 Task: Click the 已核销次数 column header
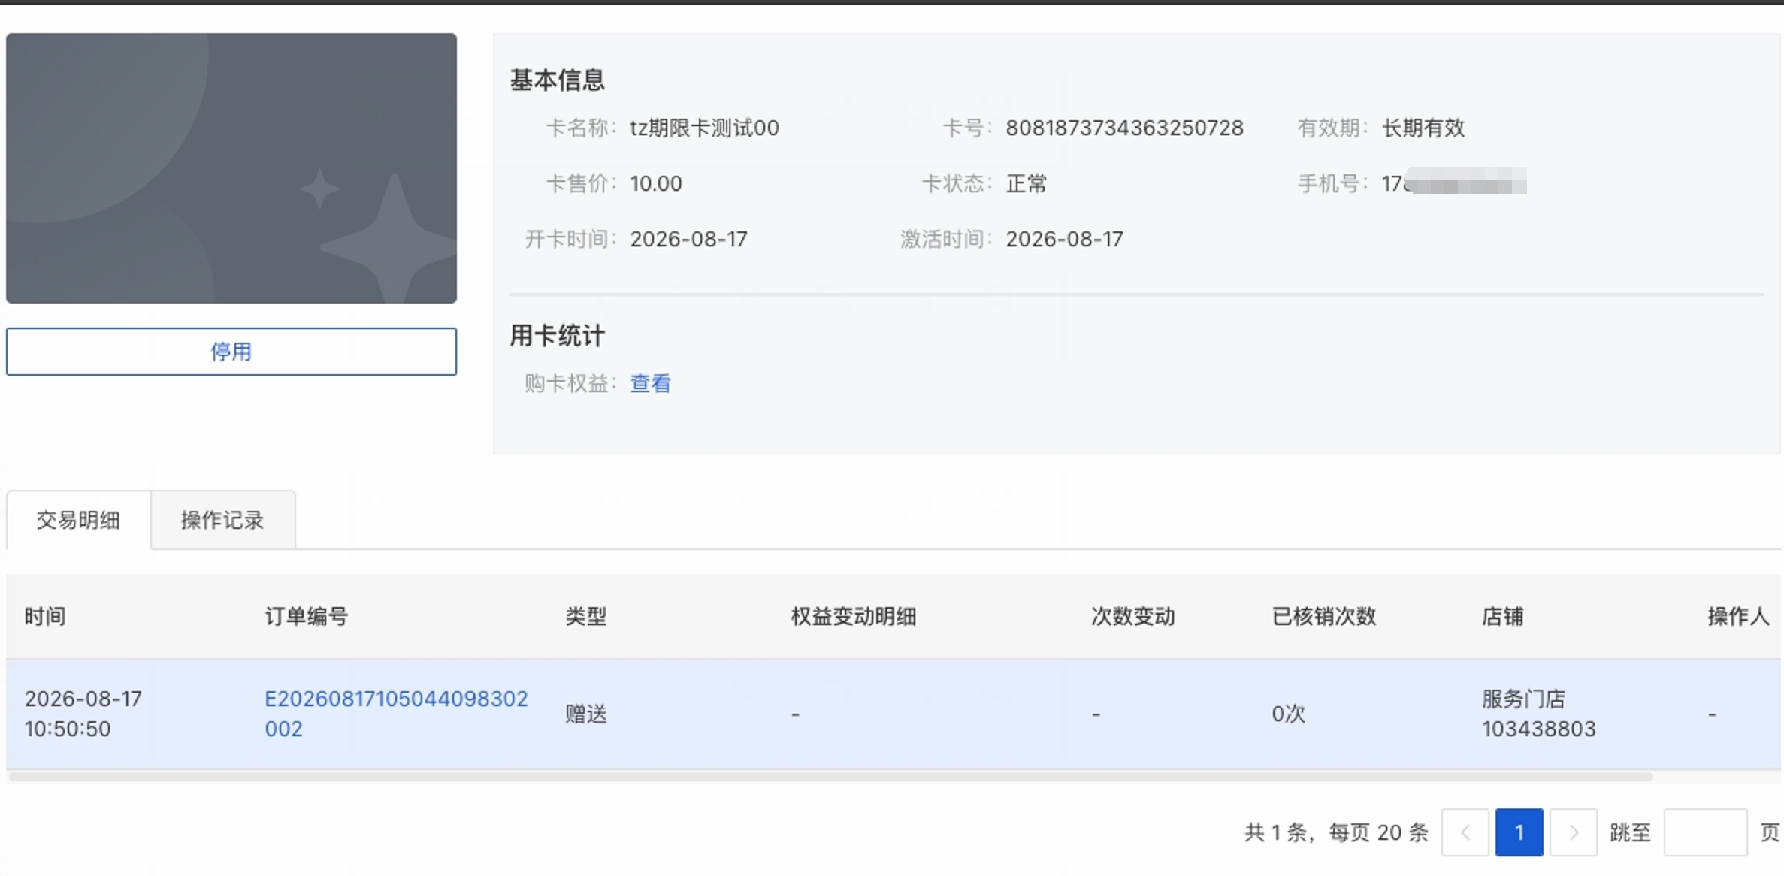(x=1324, y=617)
